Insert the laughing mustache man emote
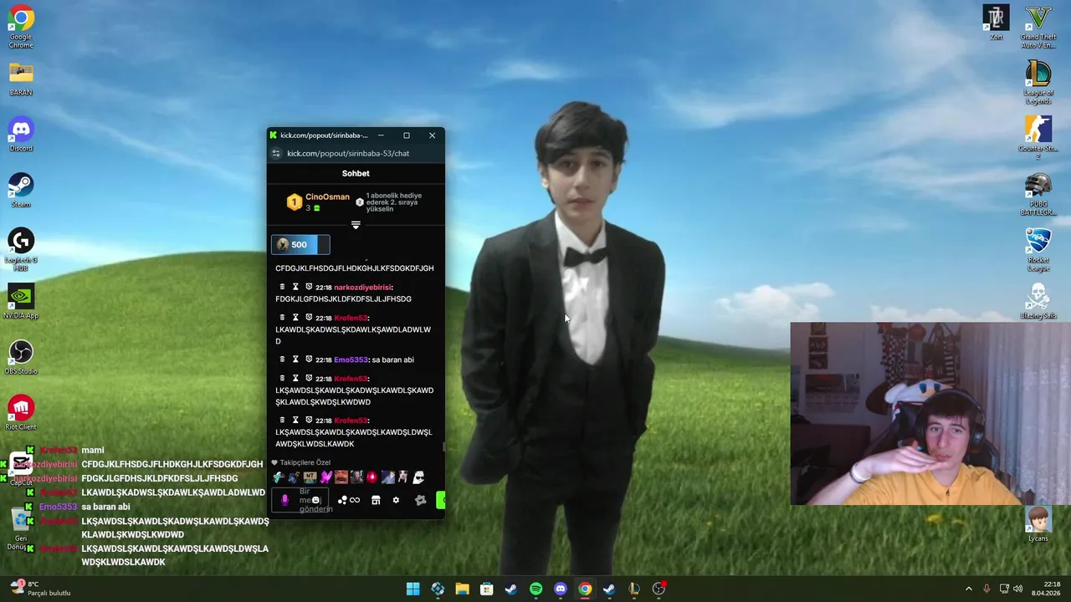Image resolution: width=1071 pixels, height=602 pixels. pos(341,477)
